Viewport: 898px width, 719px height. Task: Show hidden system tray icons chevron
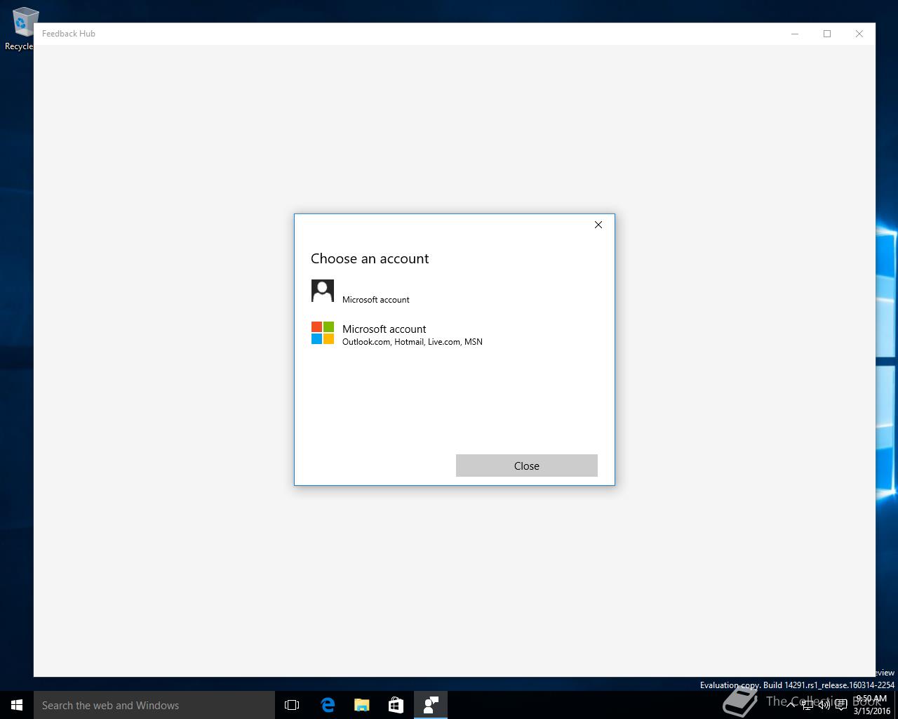(x=791, y=705)
